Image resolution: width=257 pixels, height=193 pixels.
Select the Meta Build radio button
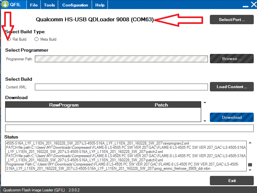point(36,39)
